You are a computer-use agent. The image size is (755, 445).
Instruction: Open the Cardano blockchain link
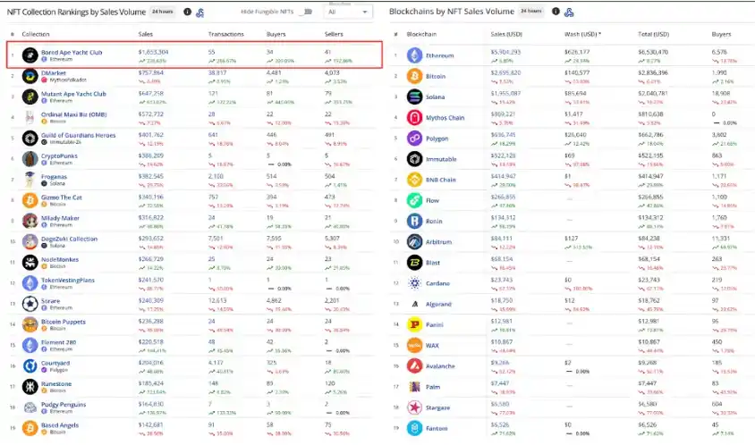[x=437, y=283]
